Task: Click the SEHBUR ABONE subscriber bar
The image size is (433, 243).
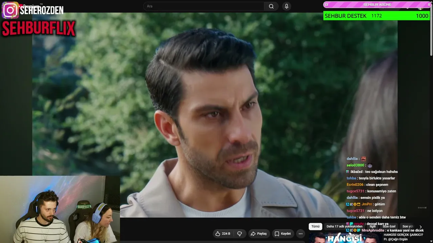Action: pyautogui.click(x=377, y=4)
